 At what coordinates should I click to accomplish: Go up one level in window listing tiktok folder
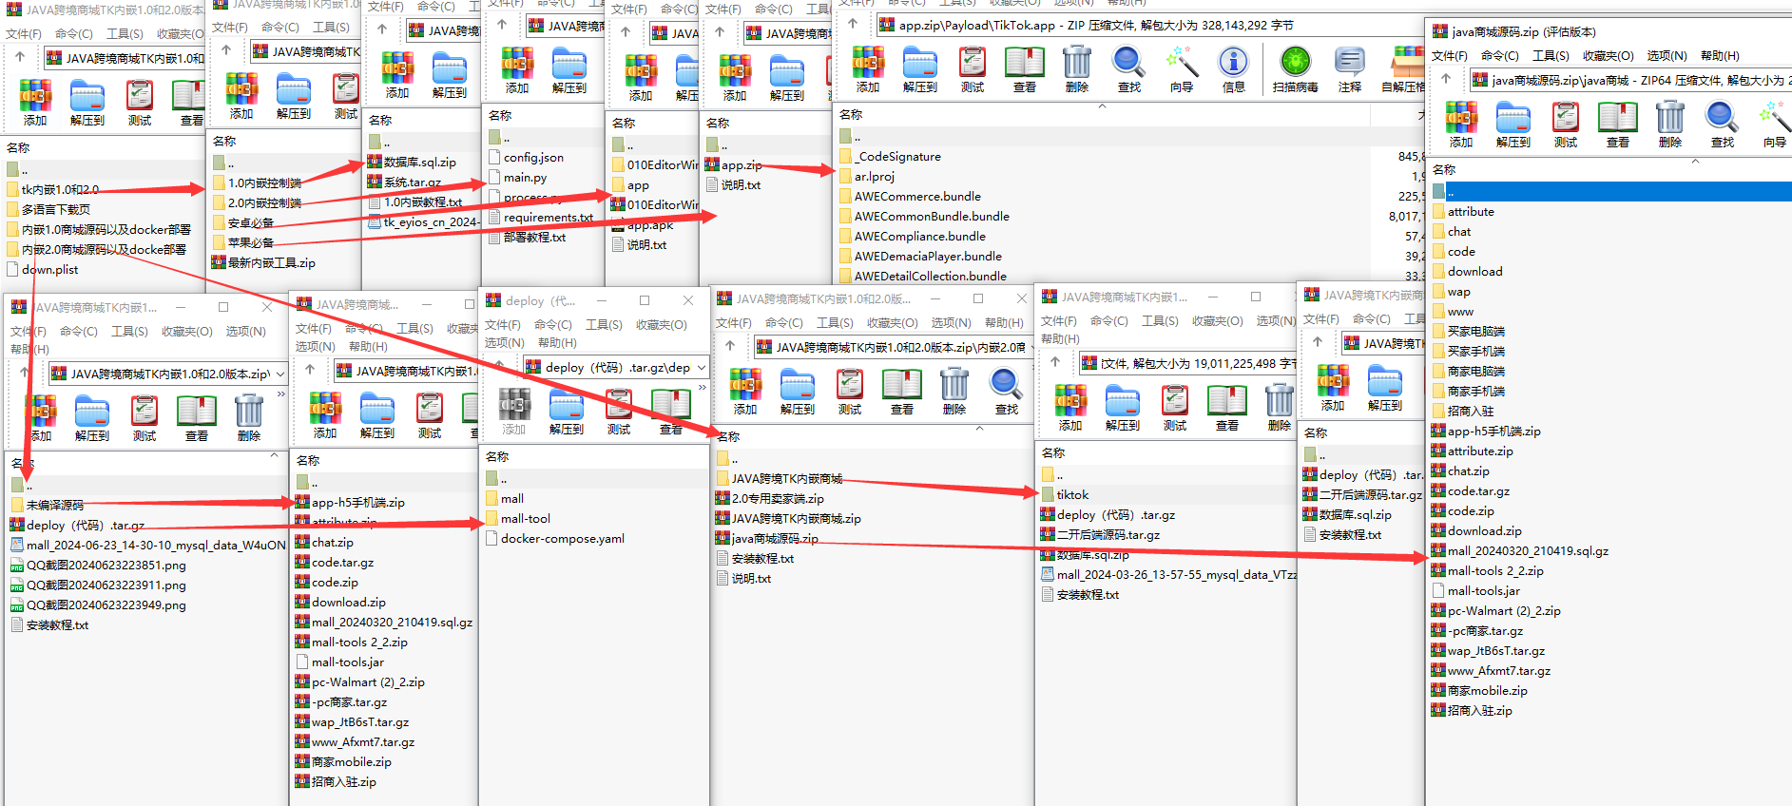pyautogui.click(x=1055, y=362)
